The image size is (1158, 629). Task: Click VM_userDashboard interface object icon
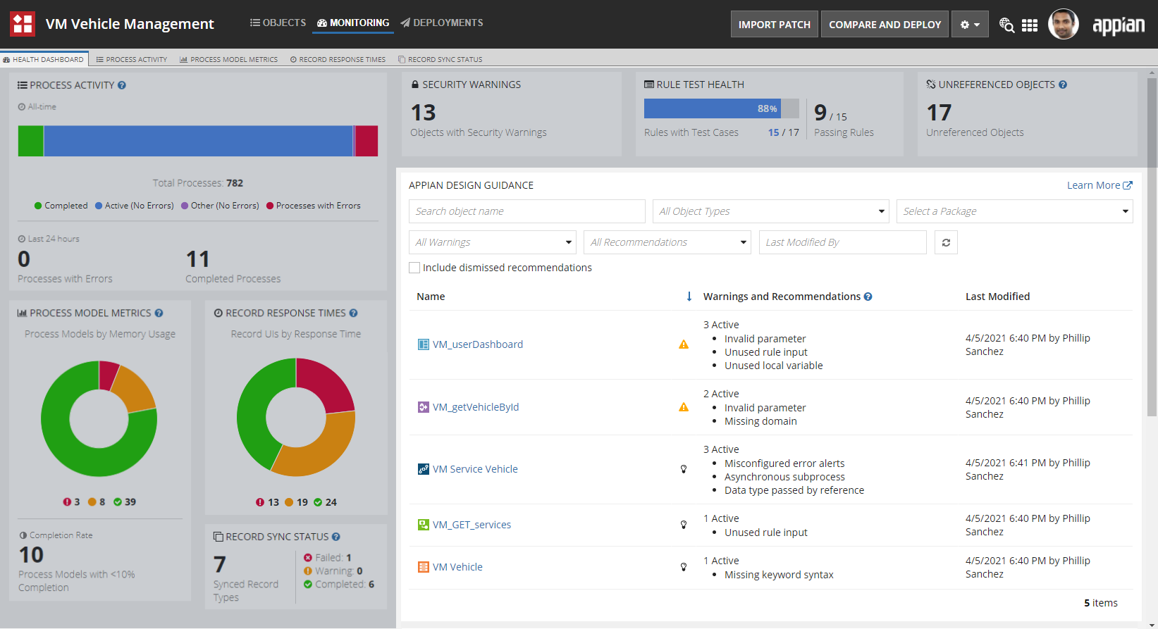pyautogui.click(x=424, y=344)
